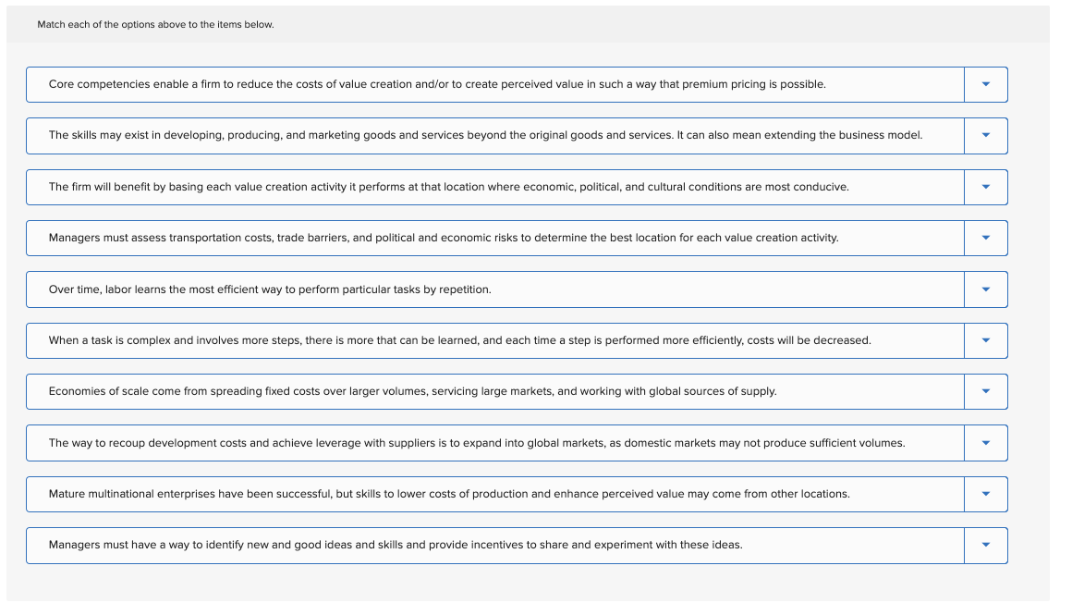Open the dropdown for the core competencies statement
The image size is (1072, 615).
coord(985,84)
